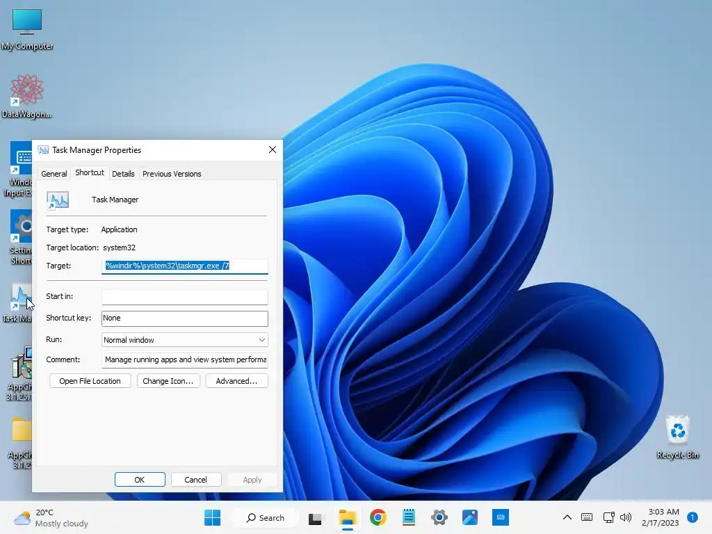Open the Windows Start menu

pyautogui.click(x=212, y=517)
